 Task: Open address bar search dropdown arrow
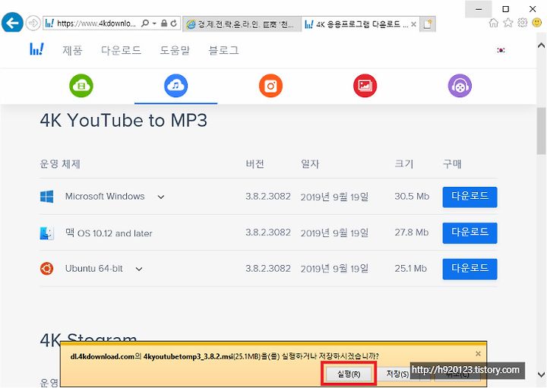[x=154, y=24]
